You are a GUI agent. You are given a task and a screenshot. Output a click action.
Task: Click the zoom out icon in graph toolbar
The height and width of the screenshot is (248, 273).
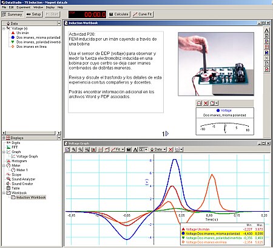pyautogui.click(x=81, y=149)
